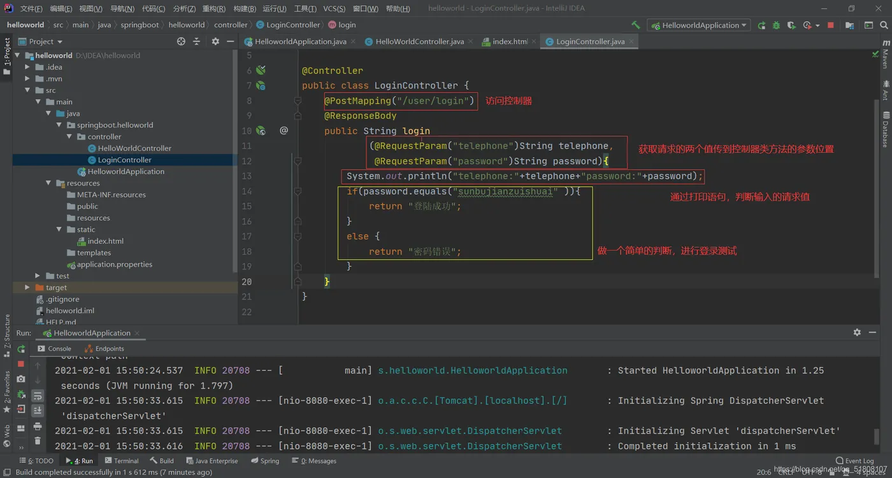Select index.html in project tree
892x478 pixels.
tap(106, 241)
